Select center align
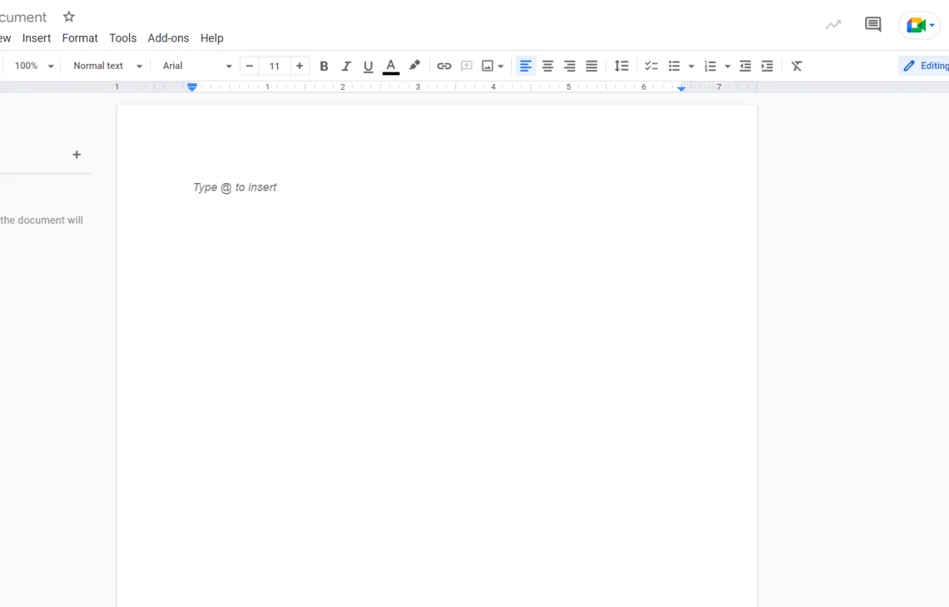 click(x=548, y=66)
